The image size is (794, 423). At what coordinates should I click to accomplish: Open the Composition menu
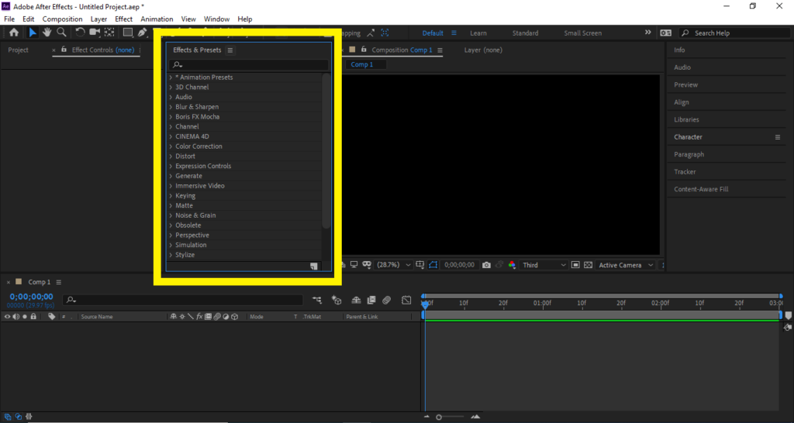pos(62,19)
